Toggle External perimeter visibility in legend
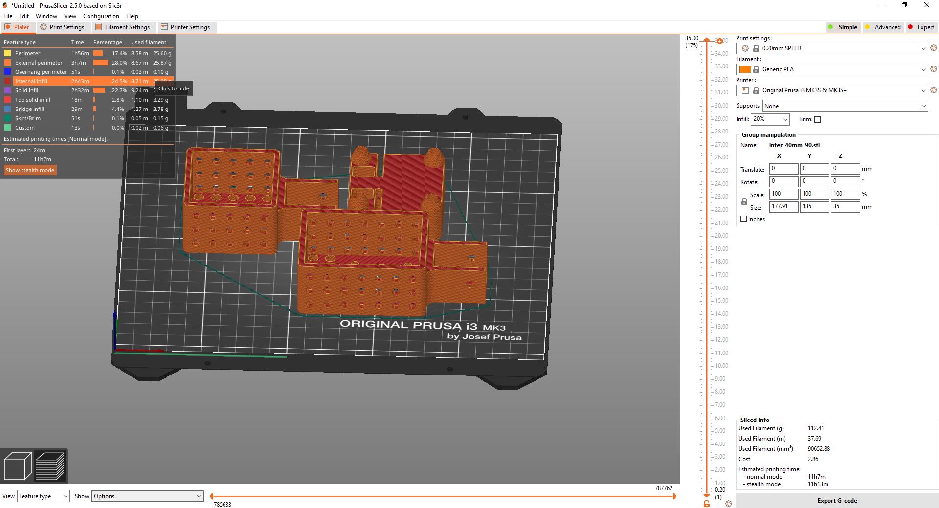 [x=88, y=63]
